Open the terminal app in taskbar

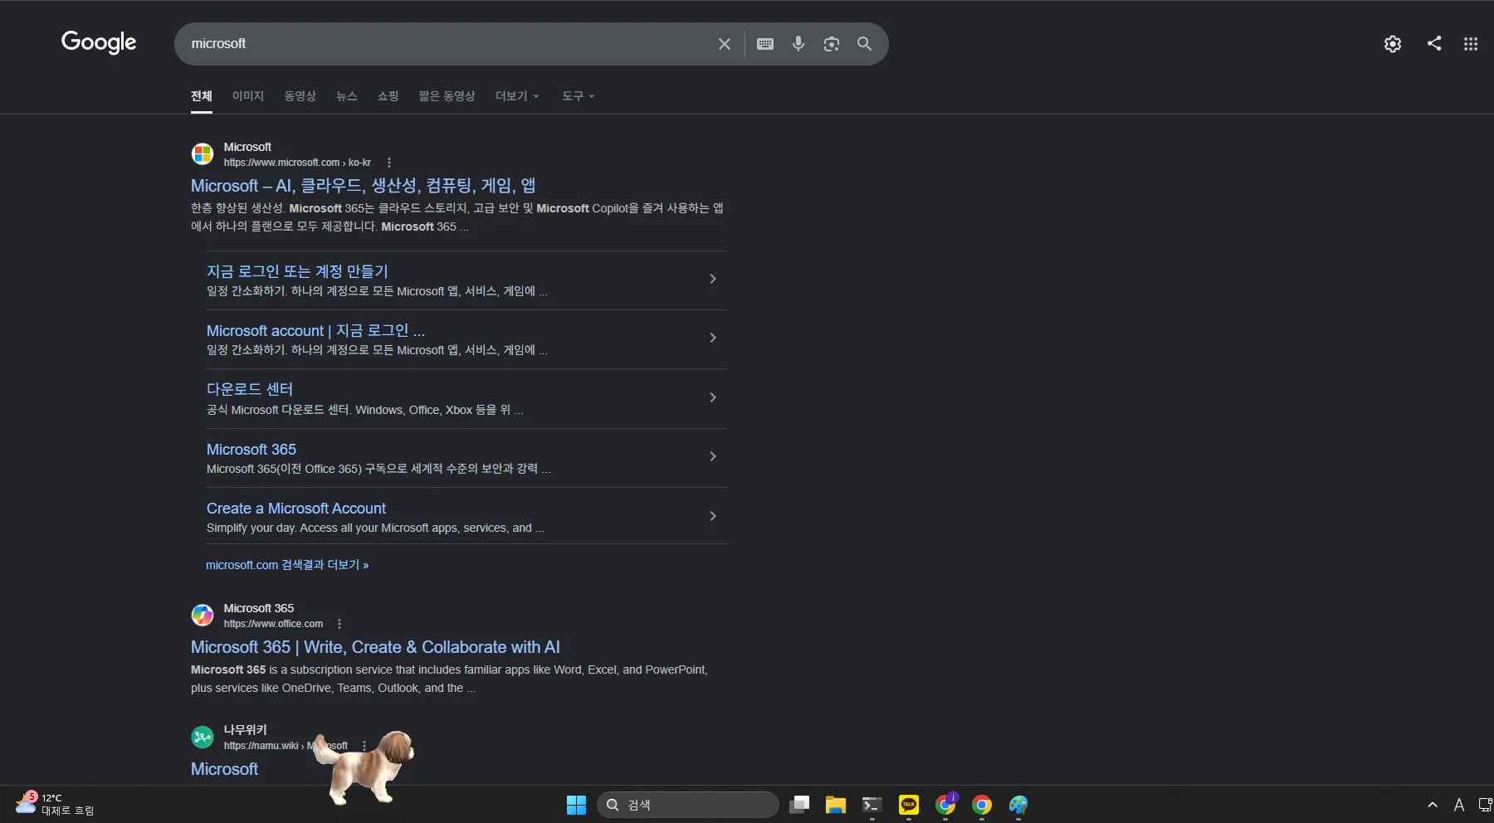tap(871, 805)
